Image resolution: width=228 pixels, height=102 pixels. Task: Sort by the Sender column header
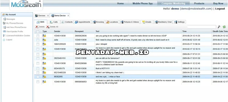(63, 31)
